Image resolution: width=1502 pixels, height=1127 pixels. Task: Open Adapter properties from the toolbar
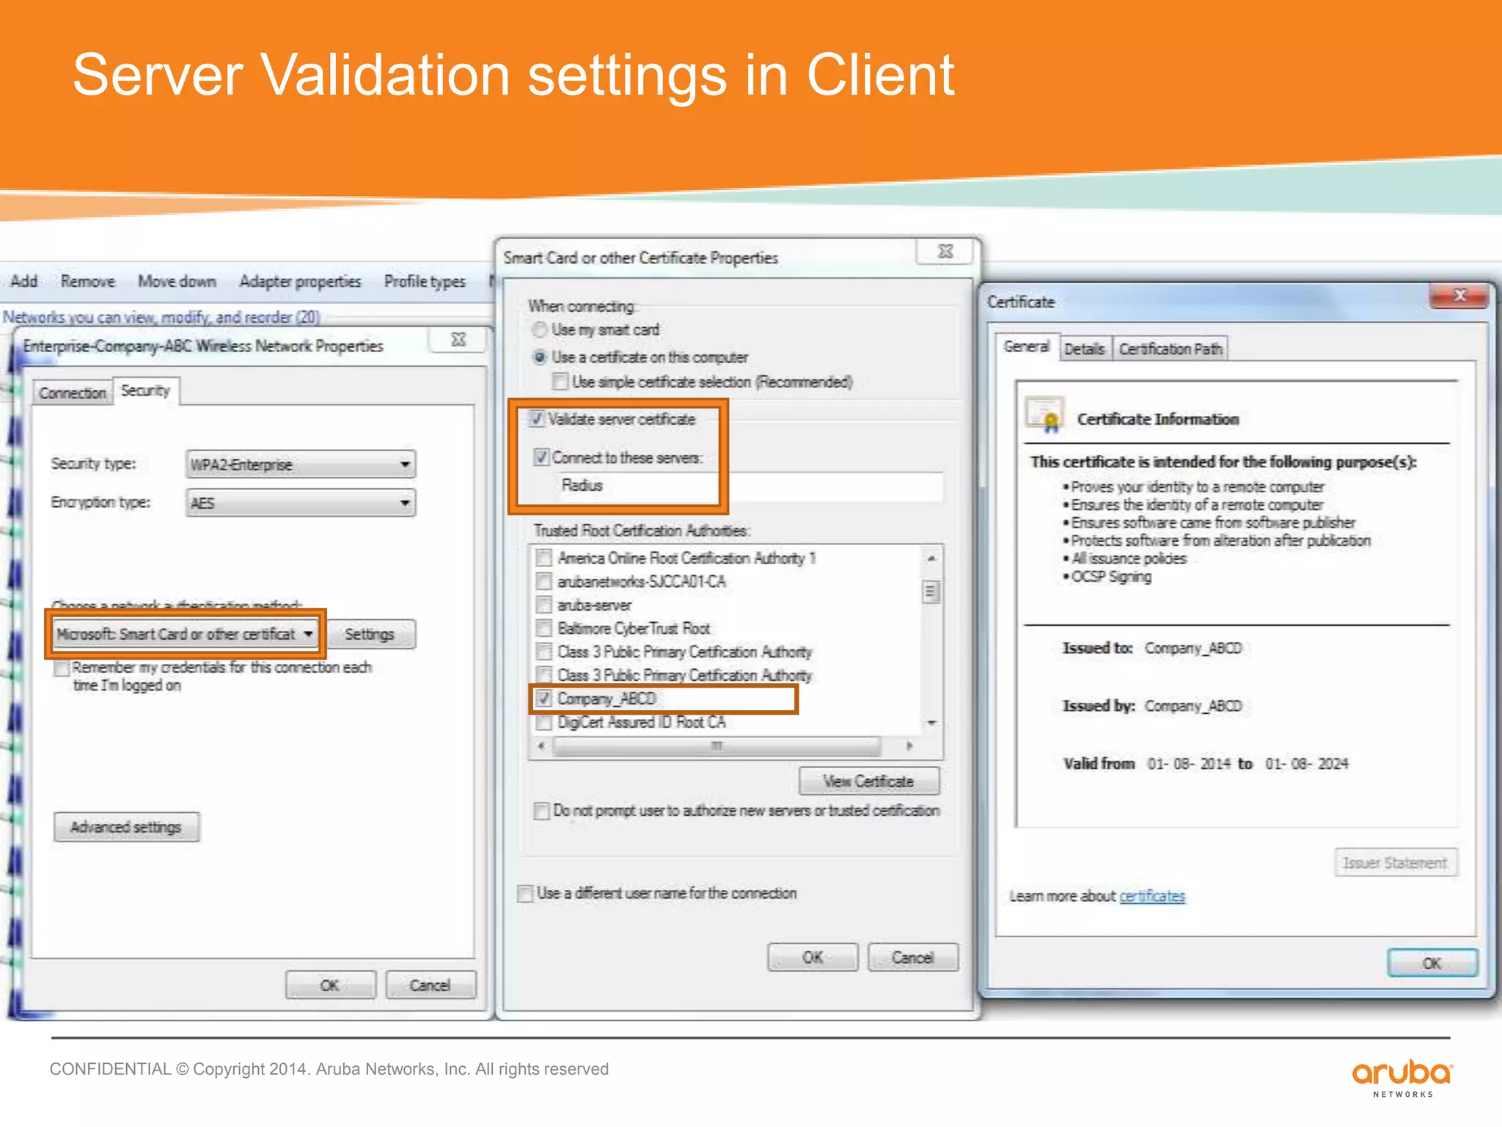click(300, 281)
